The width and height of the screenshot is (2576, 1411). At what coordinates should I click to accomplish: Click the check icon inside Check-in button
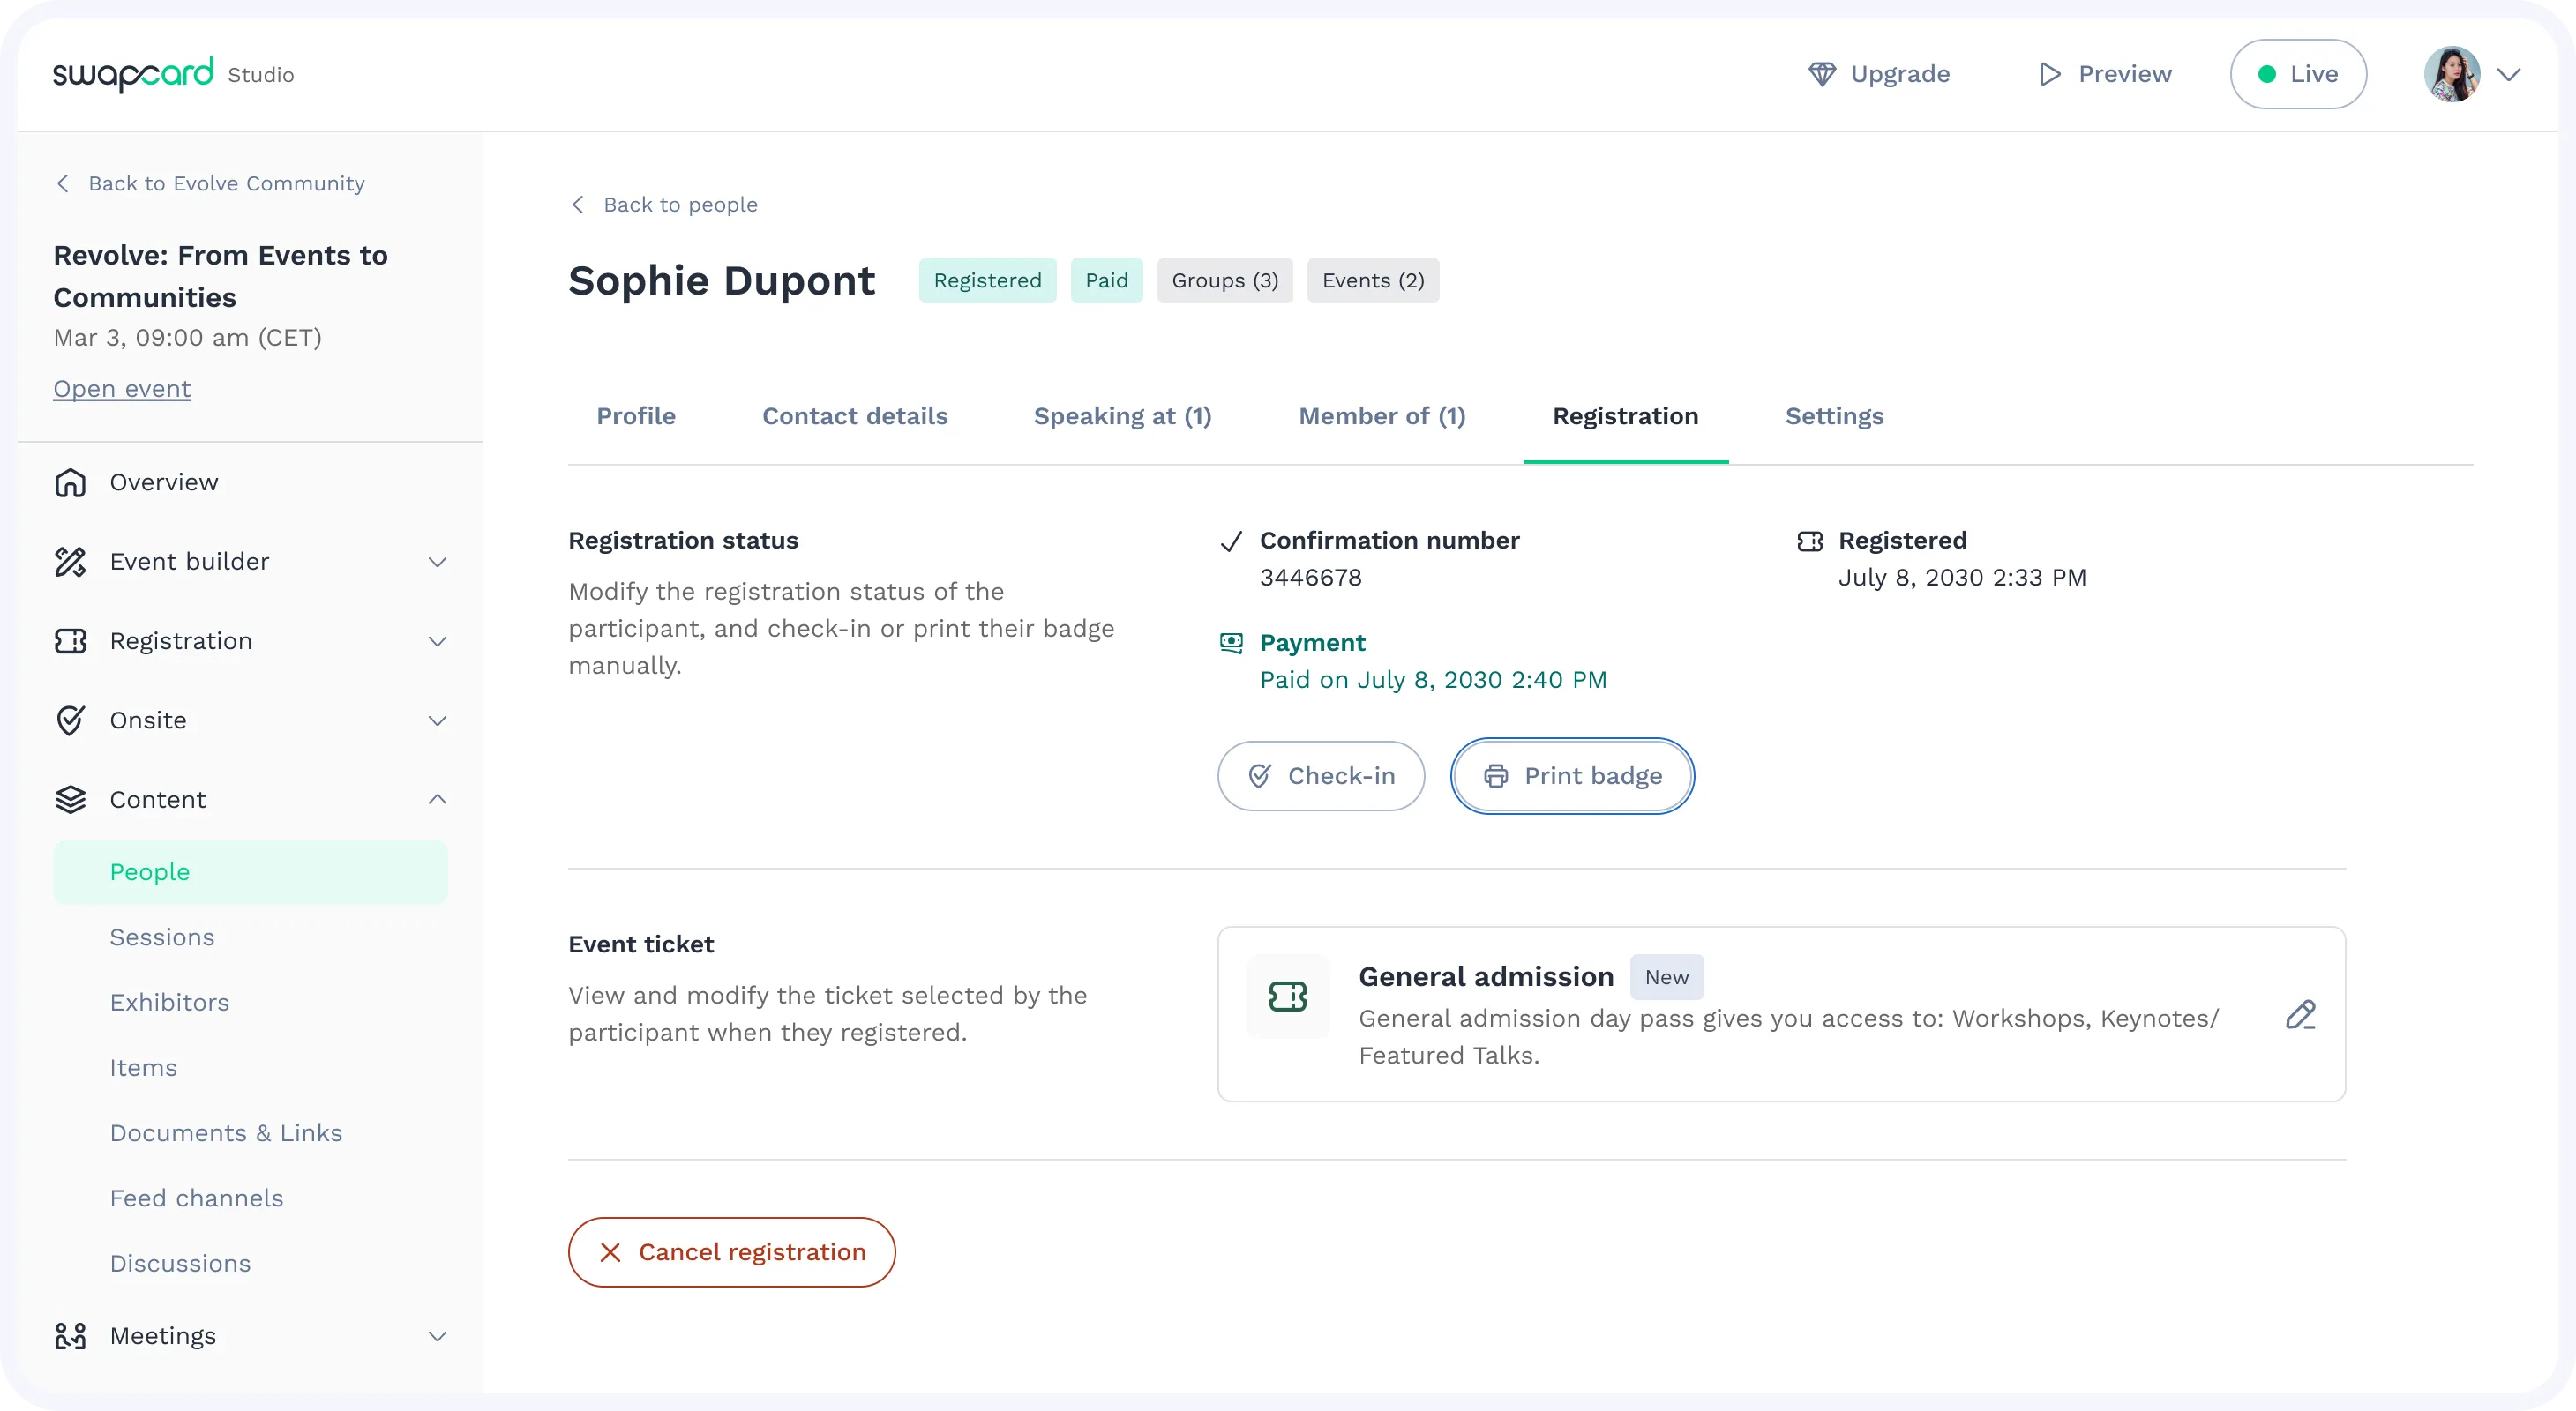[x=1260, y=775]
